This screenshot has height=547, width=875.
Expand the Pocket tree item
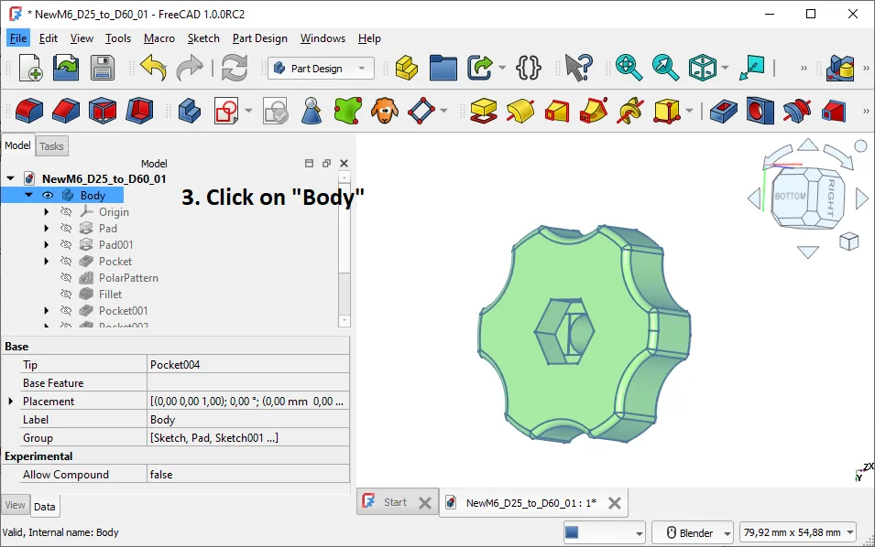[47, 262]
